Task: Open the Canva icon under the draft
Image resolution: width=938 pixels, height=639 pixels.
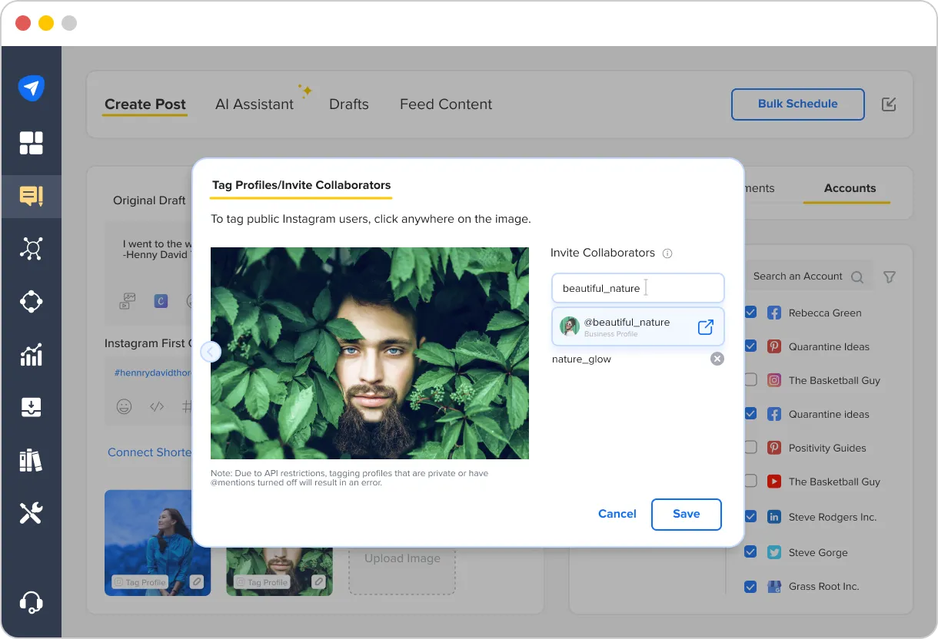Action: click(x=161, y=300)
